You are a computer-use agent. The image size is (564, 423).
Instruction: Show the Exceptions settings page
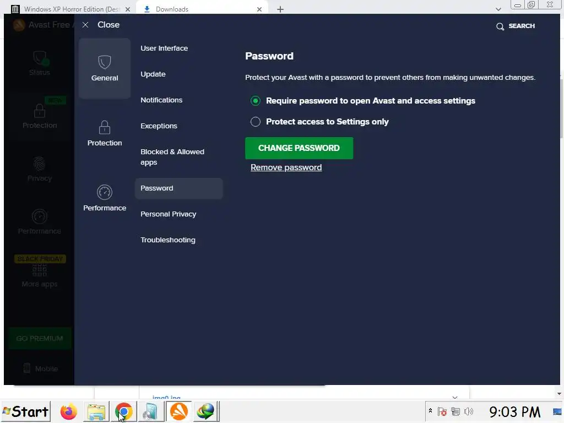click(159, 126)
